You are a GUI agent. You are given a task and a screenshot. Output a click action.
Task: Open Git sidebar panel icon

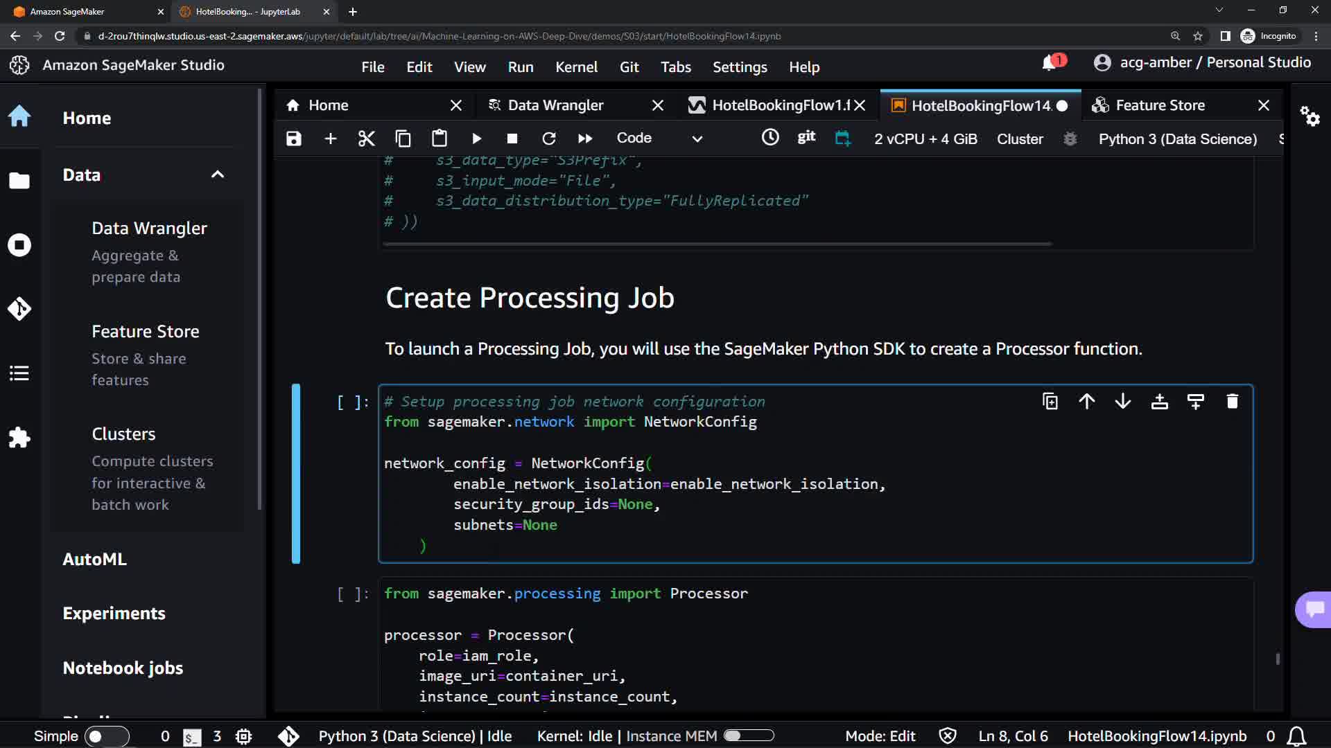pos(19,308)
